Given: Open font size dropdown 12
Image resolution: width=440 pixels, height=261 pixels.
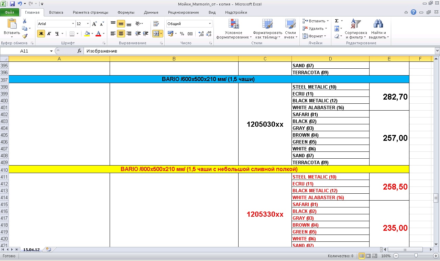Looking at the screenshot, I should [x=88, y=24].
